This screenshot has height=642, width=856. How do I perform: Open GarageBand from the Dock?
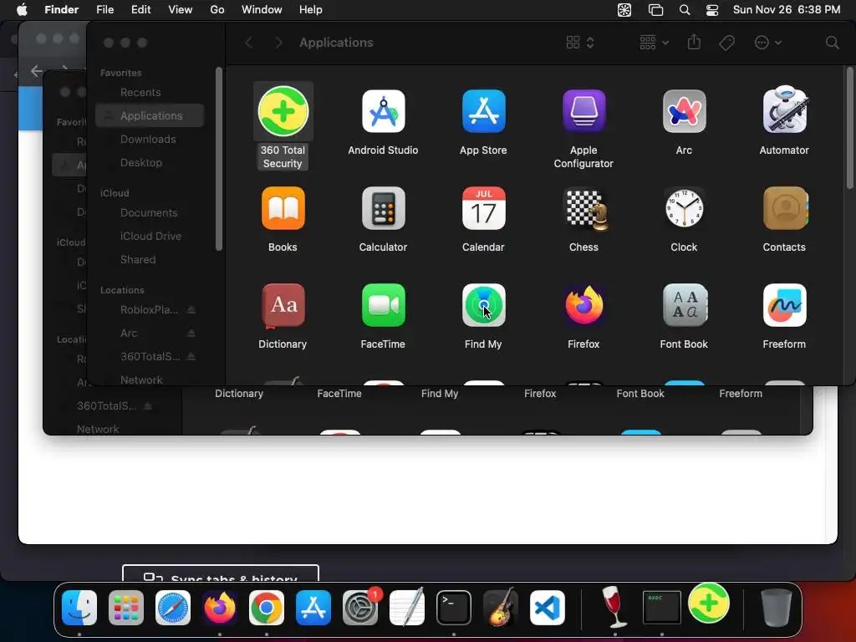click(501, 608)
